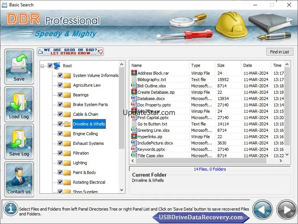
Task: Click the Root computer icon
Action: point(57,65)
